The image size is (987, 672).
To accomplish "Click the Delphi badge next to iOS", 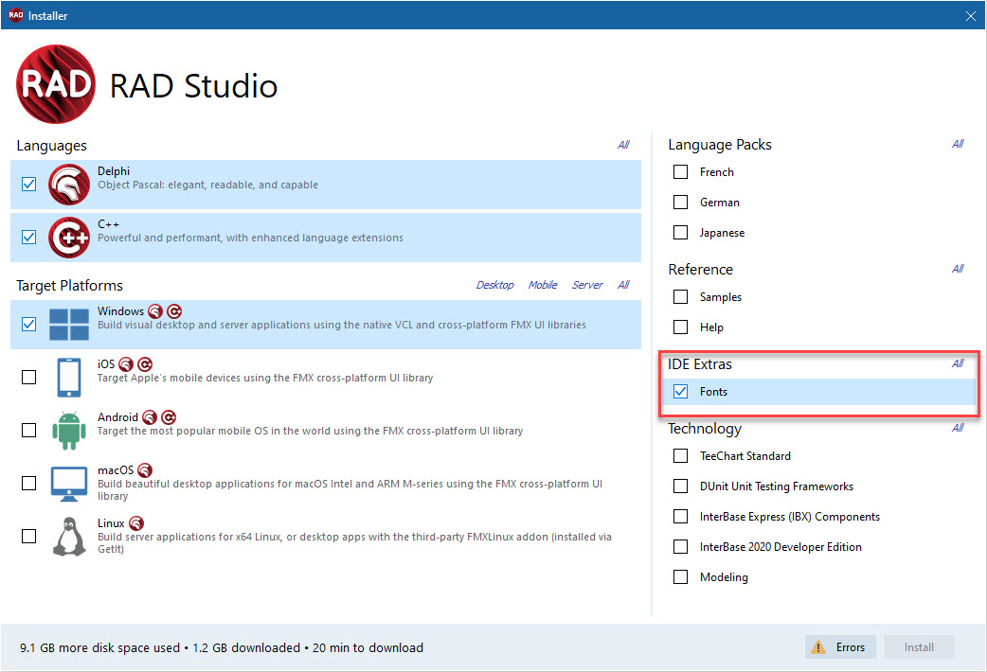I will tap(126, 364).
